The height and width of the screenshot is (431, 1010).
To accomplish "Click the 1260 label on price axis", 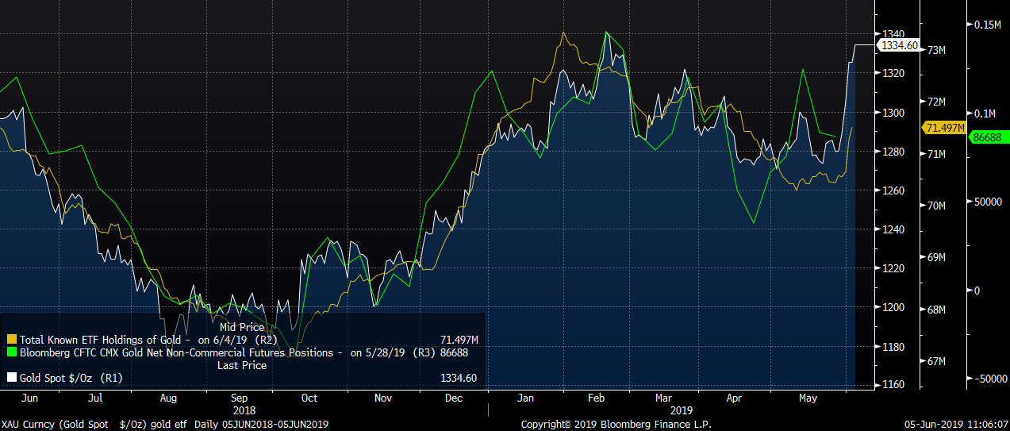I will coord(893,190).
